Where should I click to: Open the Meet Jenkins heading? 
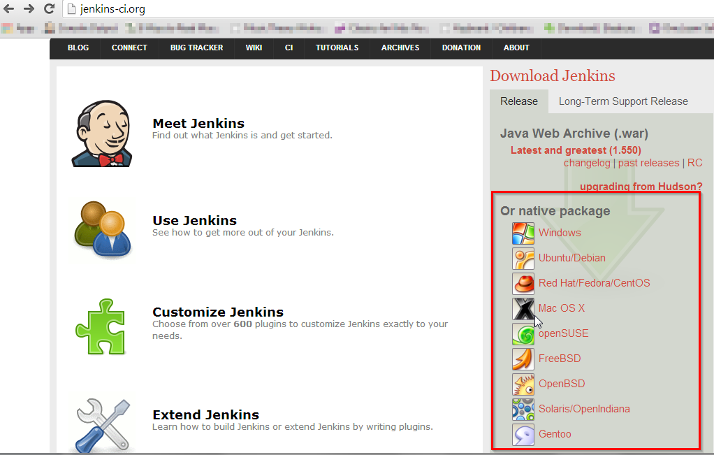point(198,124)
